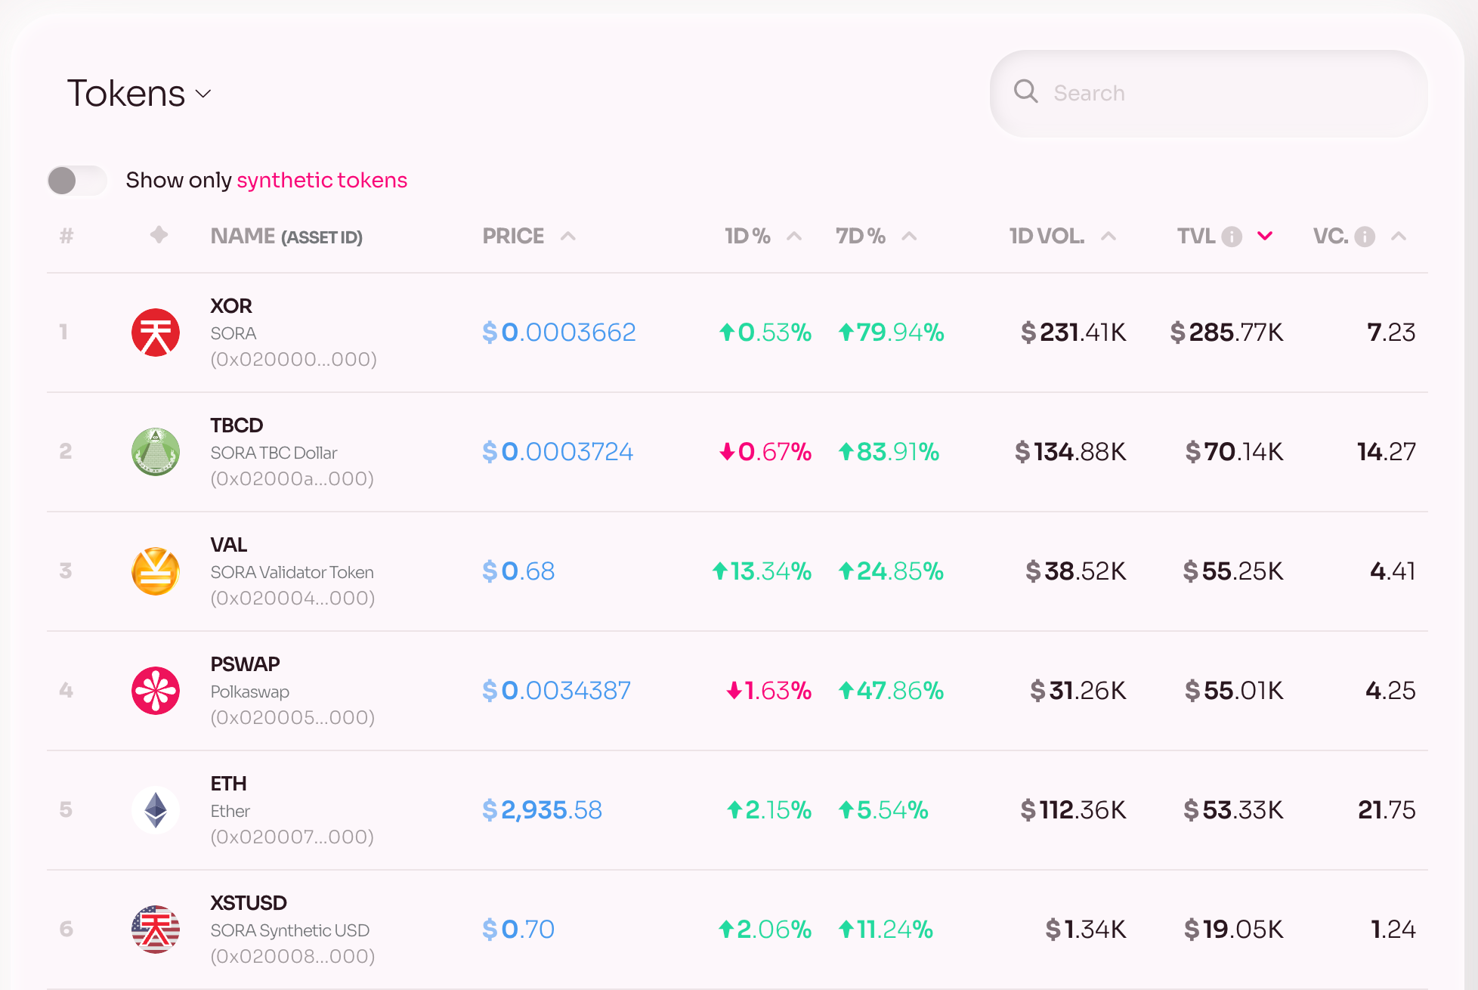Click VAL TVL value $55.25K
Screen dimensions: 1478x990
click(1233, 571)
